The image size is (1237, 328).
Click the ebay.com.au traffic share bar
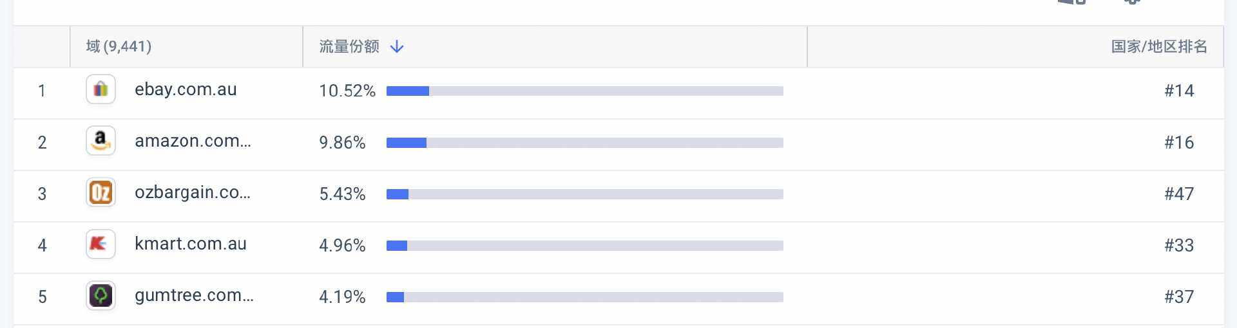[584, 91]
